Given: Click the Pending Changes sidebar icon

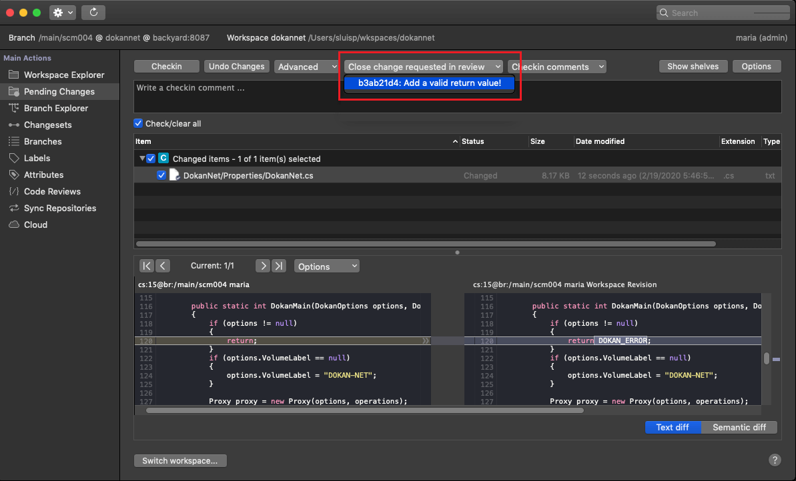Looking at the screenshot, I should point(14,91).
